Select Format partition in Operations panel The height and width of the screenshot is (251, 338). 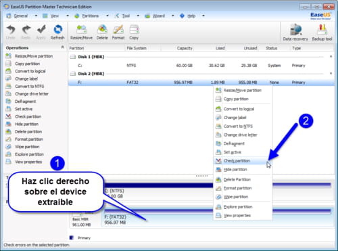pos(24,139)
